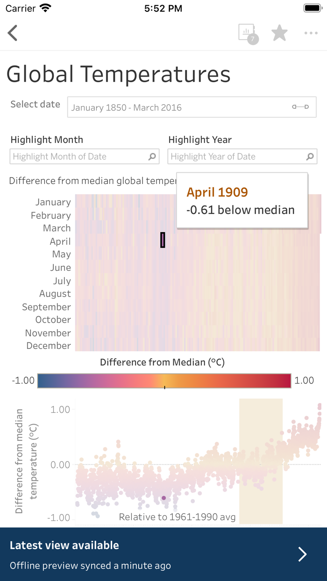Open the dashboard sheets selector showing 7 views
This screenshot has width=327, height=581.
(x=247, y=33)
